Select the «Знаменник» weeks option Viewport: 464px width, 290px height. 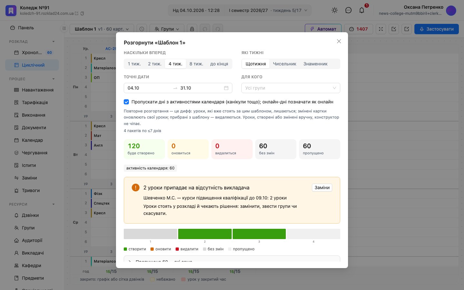click(315, 64)
